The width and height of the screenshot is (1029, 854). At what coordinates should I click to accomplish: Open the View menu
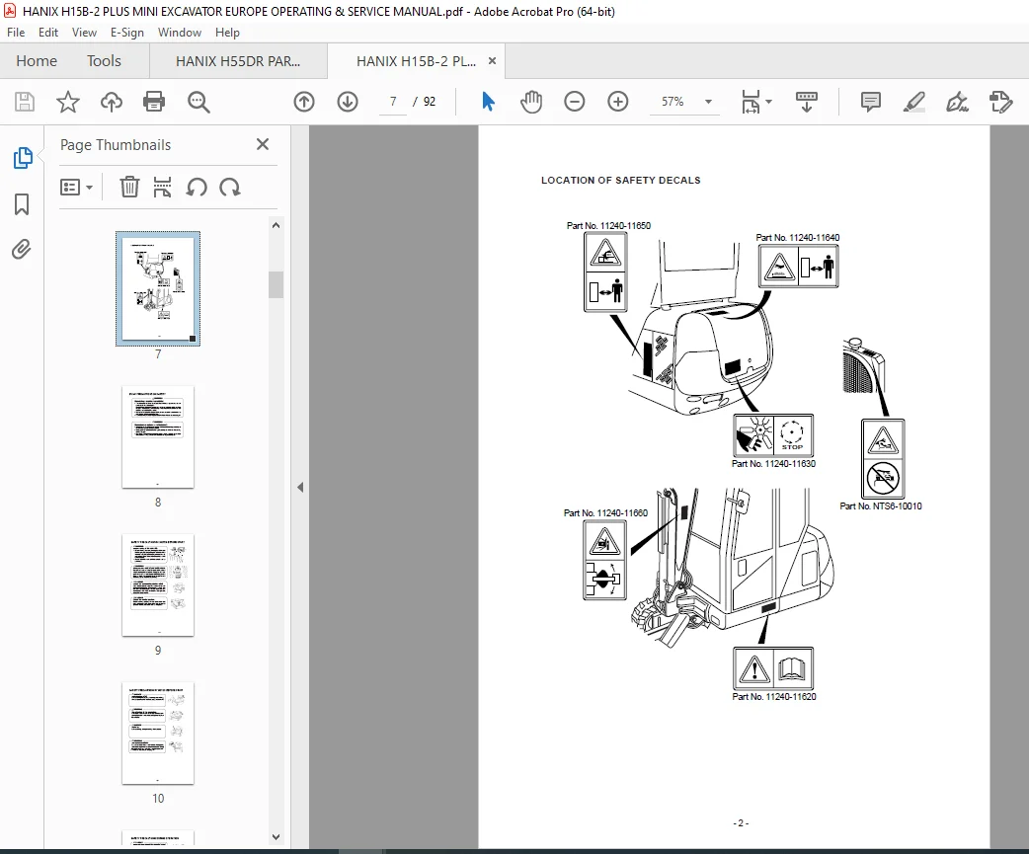(84, 33)
